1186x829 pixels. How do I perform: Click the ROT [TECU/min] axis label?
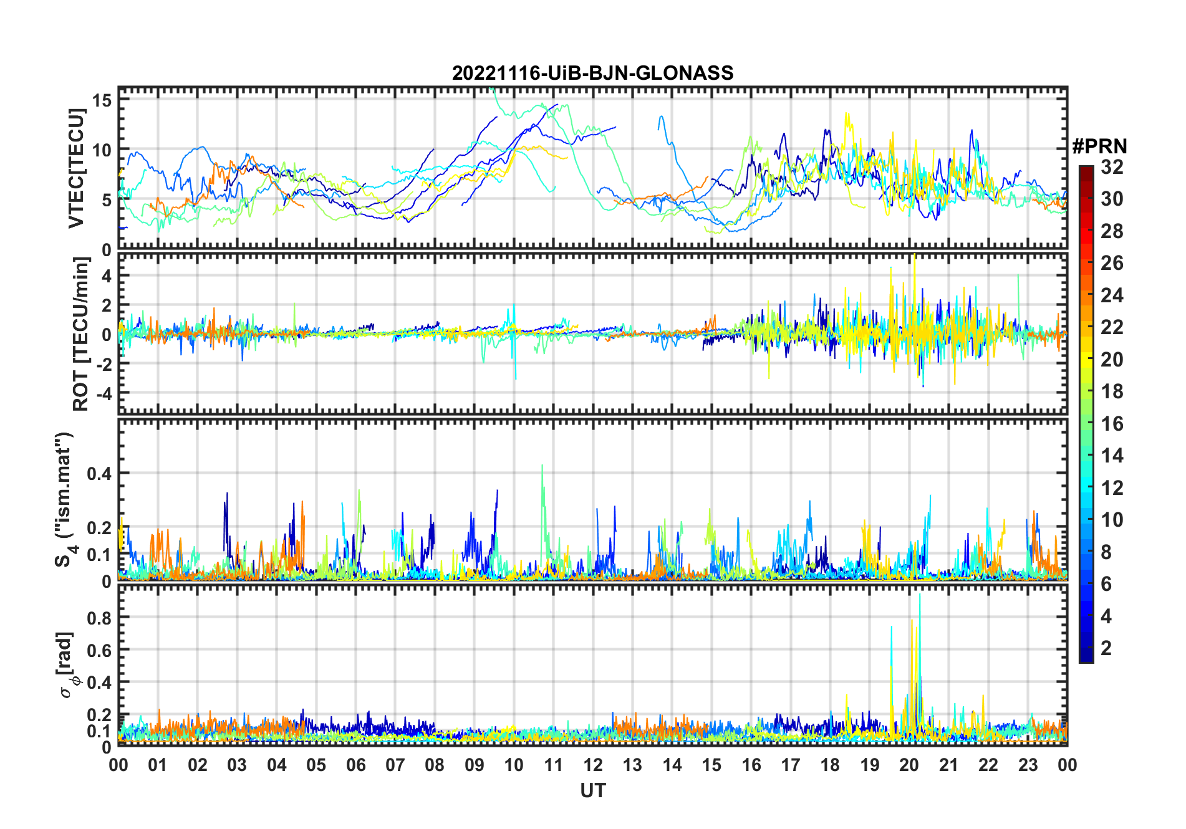(x=81, y=334)
